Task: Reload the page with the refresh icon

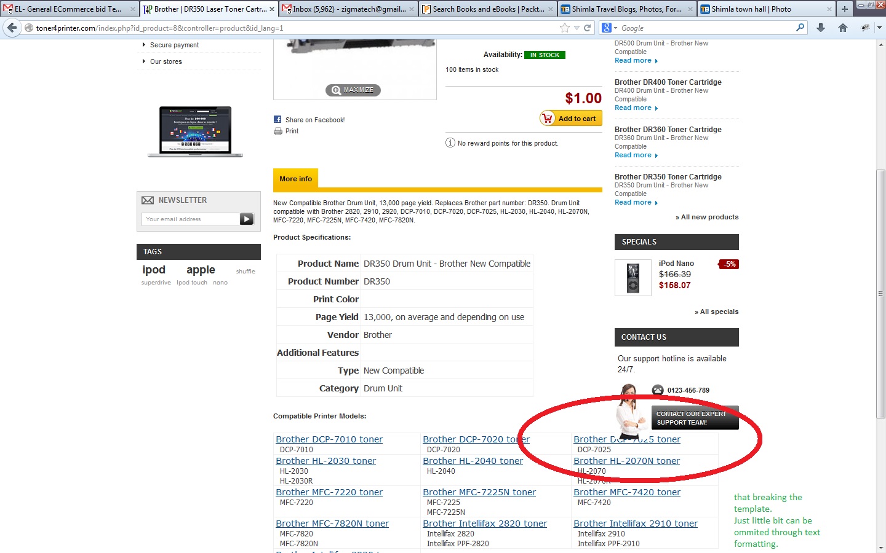Action: (x=587, y=28)
